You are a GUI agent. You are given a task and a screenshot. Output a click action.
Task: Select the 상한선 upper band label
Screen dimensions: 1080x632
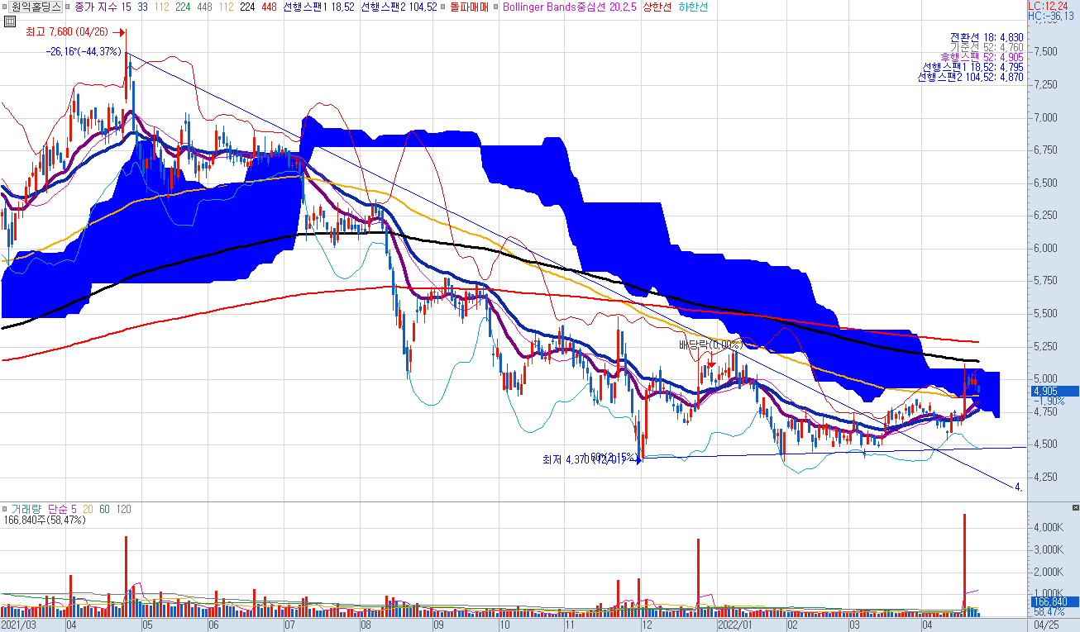[658, 7]
